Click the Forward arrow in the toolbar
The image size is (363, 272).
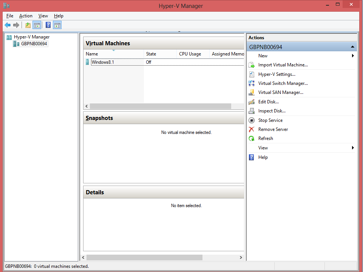tap(16, 25)
